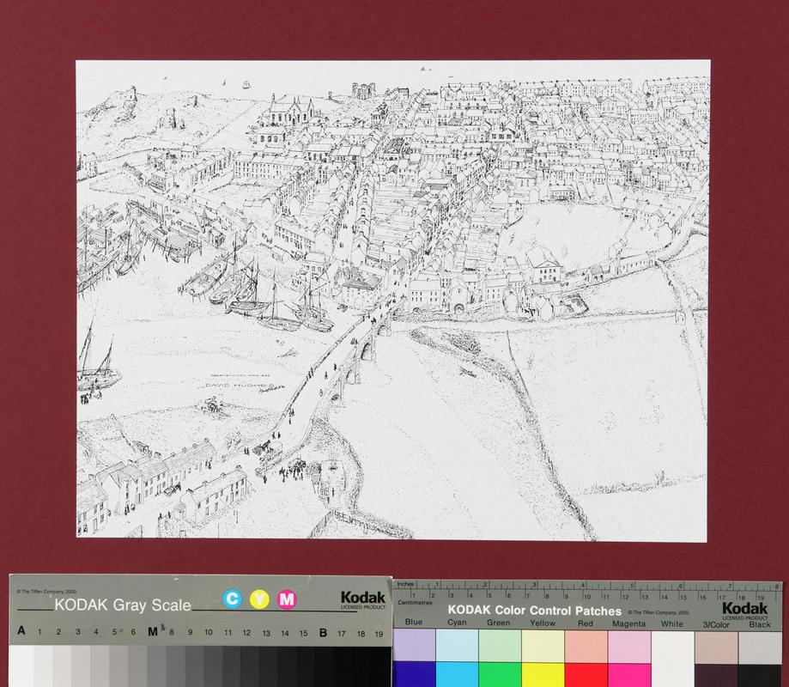This screenshot has height=687, width=789.
Task: Click the Kodak logo on the gray scale card
Action: 363,599
